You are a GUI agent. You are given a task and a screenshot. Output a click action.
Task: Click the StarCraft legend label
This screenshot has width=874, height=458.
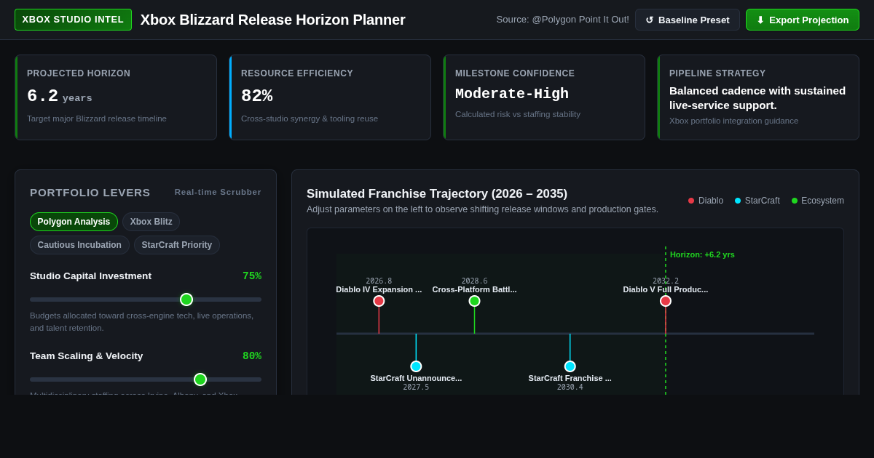pyautogui.click(x=763, y=201)
